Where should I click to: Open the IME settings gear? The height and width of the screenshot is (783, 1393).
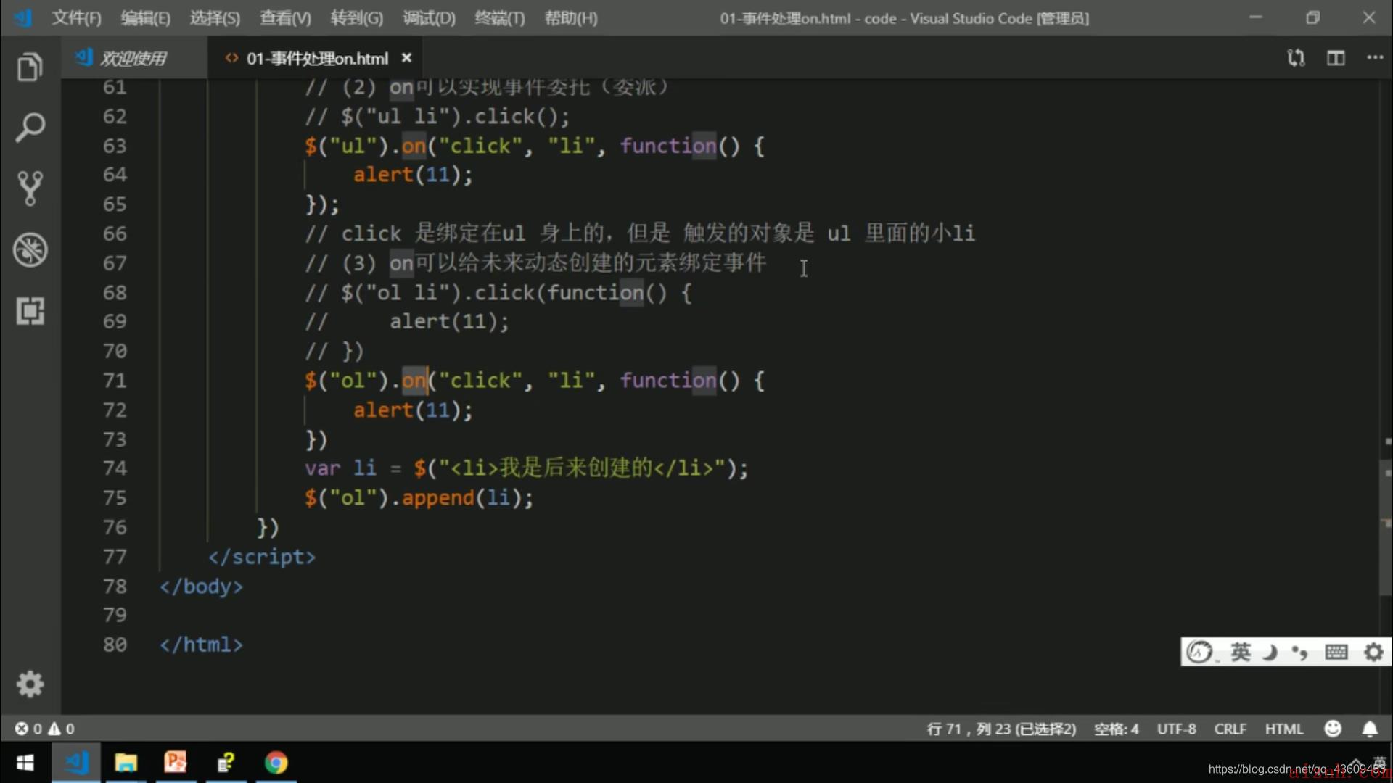[1373, 652]
